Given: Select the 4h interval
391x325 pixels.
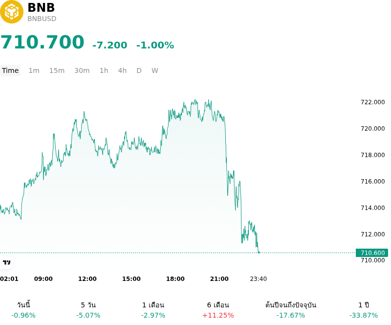Looking at the screenshot, I should [122, 70].
